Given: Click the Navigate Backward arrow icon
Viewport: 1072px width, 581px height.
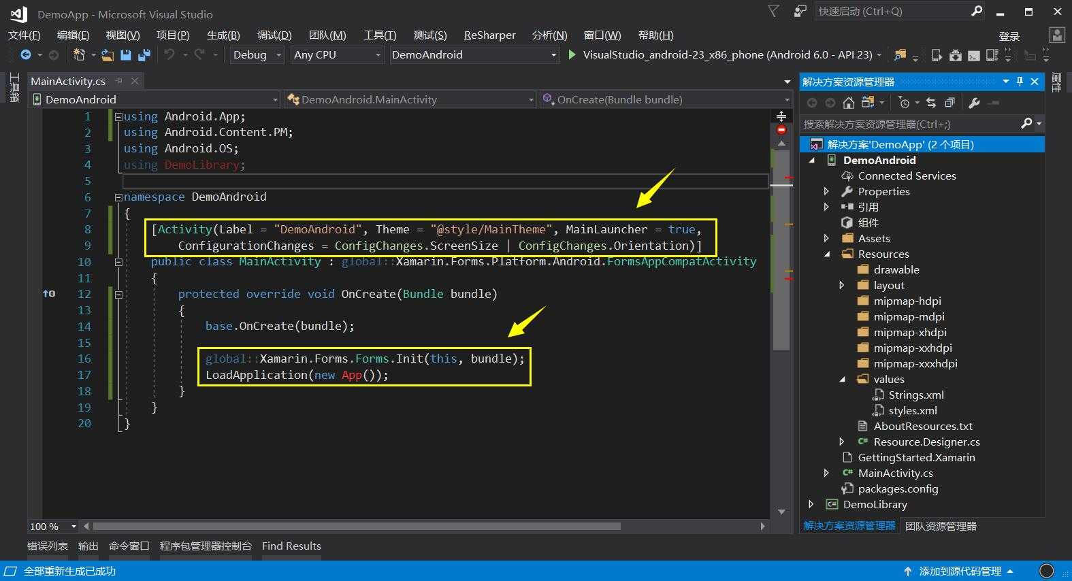Looking at the screenshot, I should click(26, 55).
